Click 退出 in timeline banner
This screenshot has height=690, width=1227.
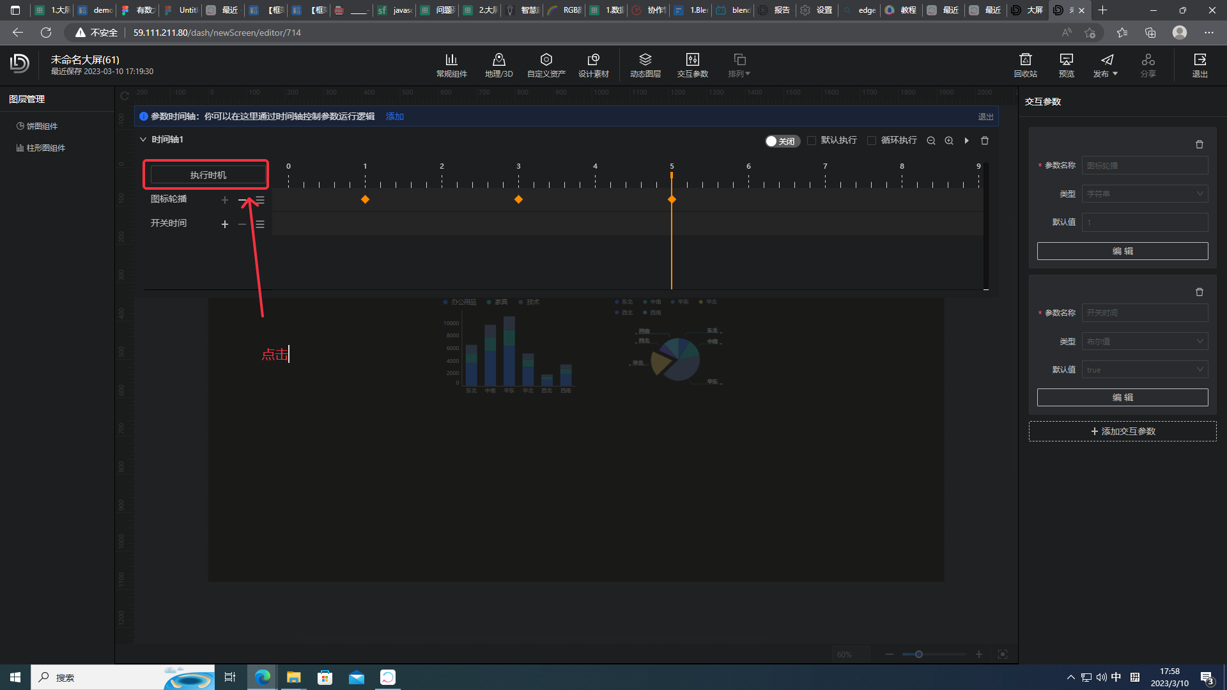click(985, 117)
